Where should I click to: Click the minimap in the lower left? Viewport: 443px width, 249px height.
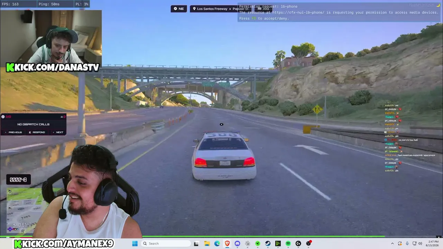(x=24, y=211)
